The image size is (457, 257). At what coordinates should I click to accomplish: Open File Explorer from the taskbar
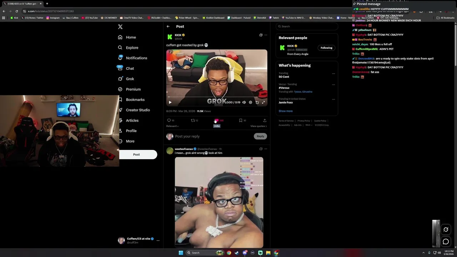point(268,253)
